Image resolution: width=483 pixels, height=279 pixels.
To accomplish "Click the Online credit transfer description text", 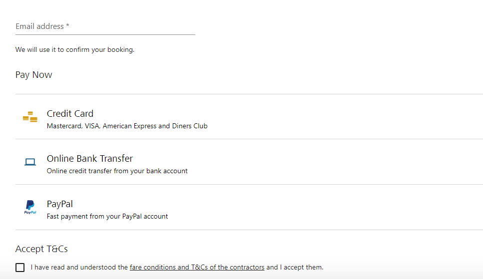I will [x=117, y=171].
